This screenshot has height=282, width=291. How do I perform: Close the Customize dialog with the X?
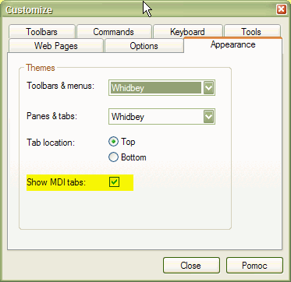click(281, 9)
